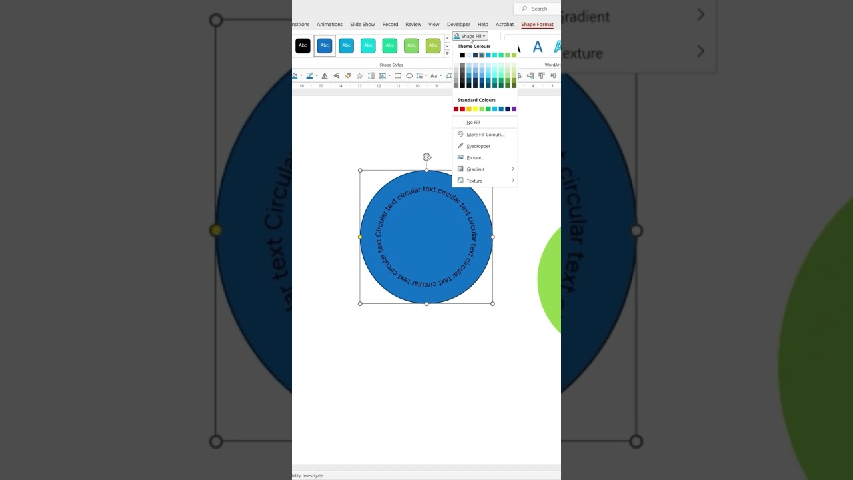The width and height of the screenshot is (853, 480).
Task: Click the sideways triangle icon in toolbar
Action: pyautogui.click(x=336, y=75)
